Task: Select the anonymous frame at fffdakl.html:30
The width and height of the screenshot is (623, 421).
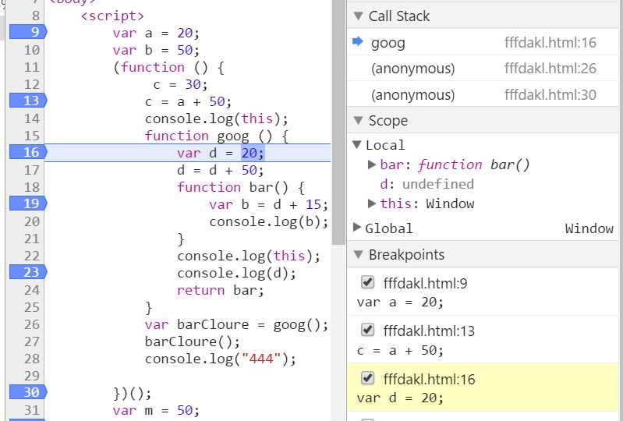Action: [412, 95]
